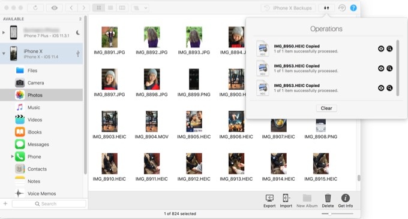Click the photo grid scrollbar thumb
This screenshot has height=219, width=408.
(x=359, y=178)
